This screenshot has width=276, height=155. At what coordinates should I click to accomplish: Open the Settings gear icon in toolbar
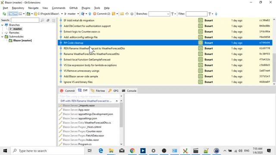[x=132, y=14]
